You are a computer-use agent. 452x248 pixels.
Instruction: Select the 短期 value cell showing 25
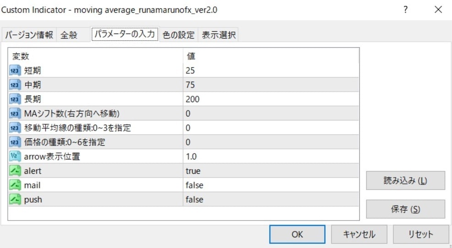271,70
